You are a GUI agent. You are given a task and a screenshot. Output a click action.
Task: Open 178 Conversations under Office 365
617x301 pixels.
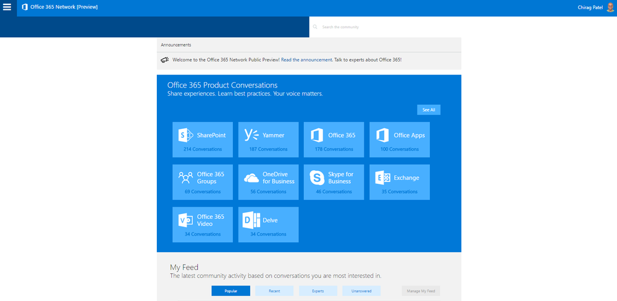(x=334, y=149)
